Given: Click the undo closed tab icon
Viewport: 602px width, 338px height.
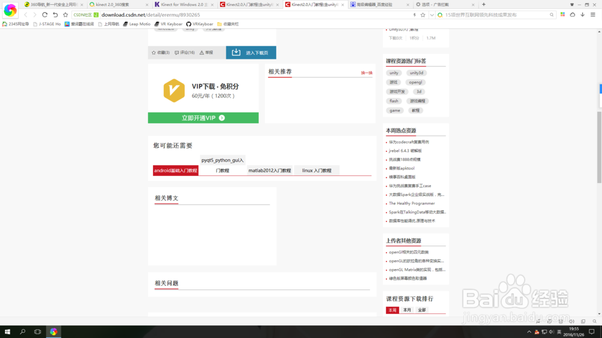Looking at the screenshot, I should pos(55,15).
